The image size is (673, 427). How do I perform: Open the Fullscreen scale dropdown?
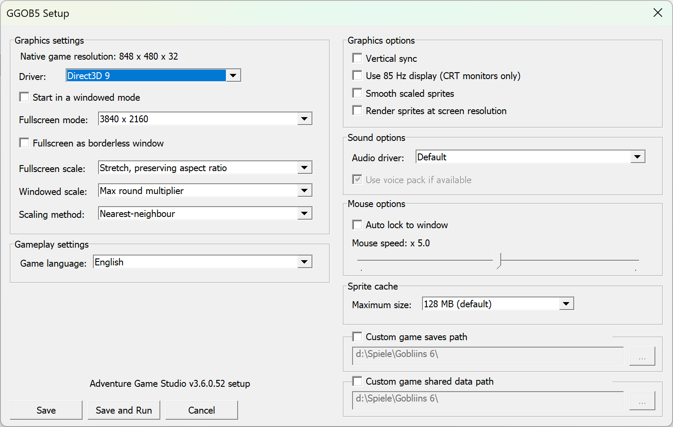coord(304,168)
